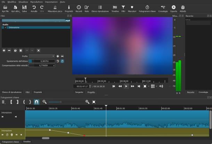Switch to the Proprietà bottom tab

tap(38, 92)
